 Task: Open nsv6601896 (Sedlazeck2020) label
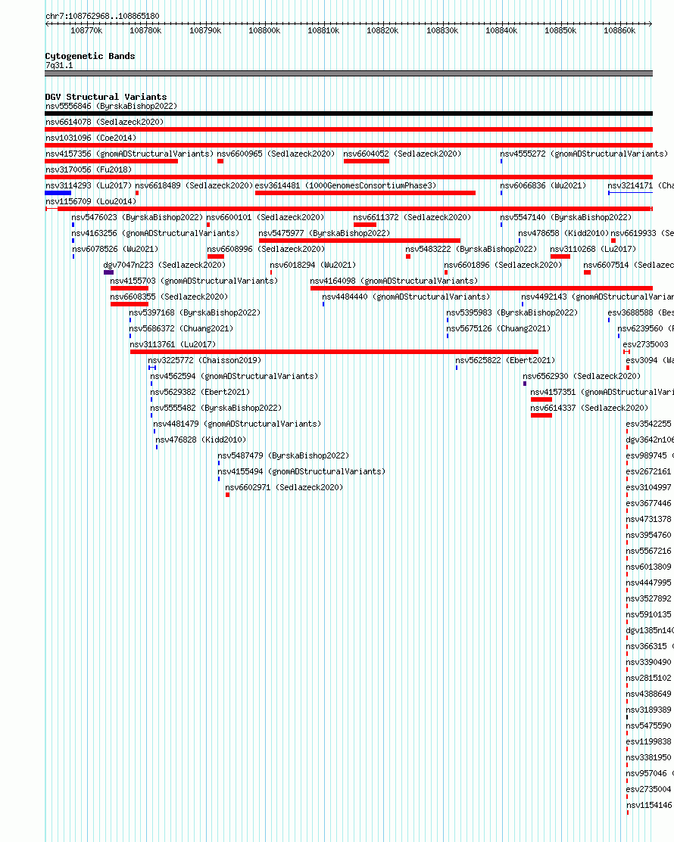(503, 265)
